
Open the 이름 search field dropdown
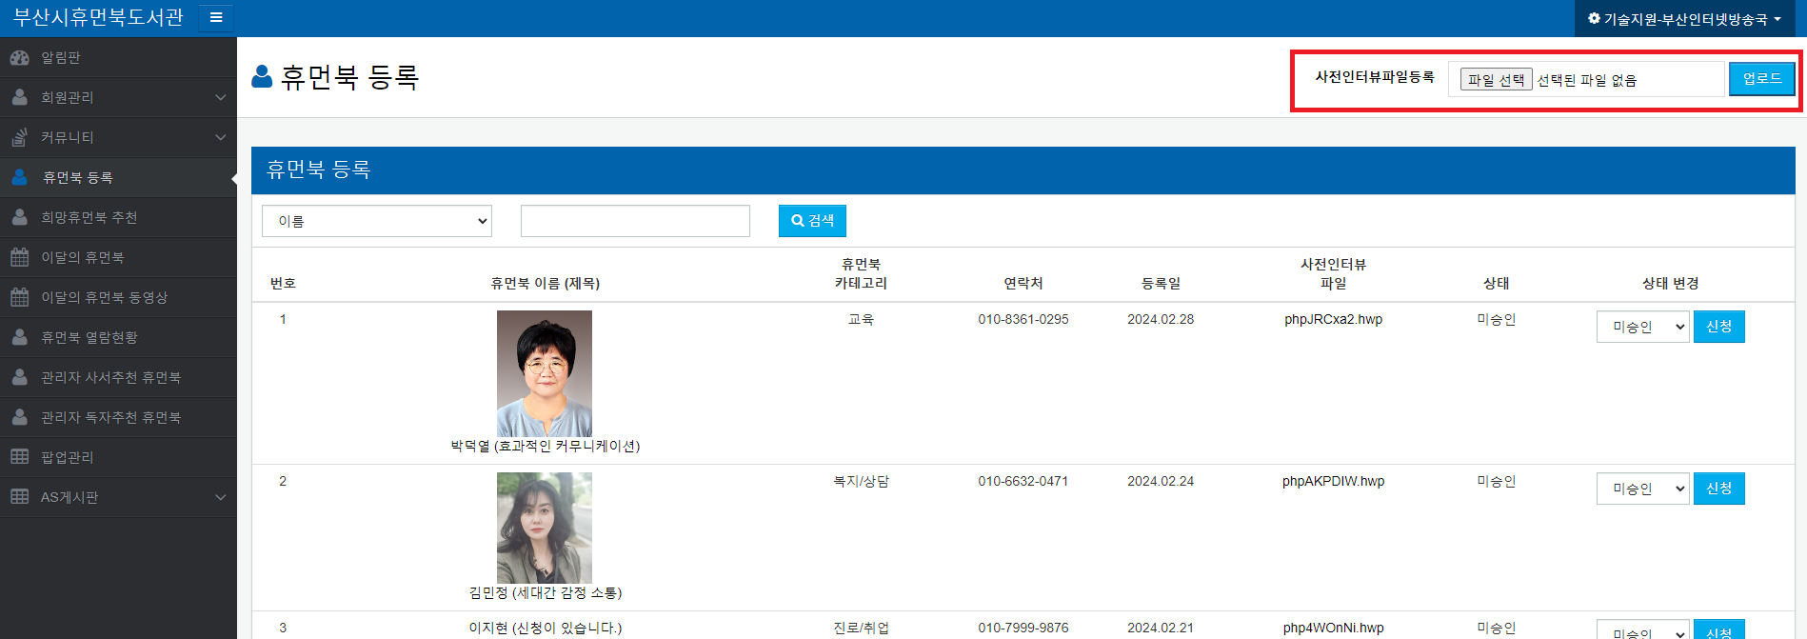coord(377,221)
